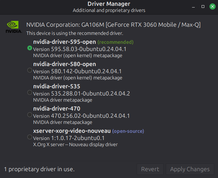Maximize the Driver Manager window

point(203,7)
